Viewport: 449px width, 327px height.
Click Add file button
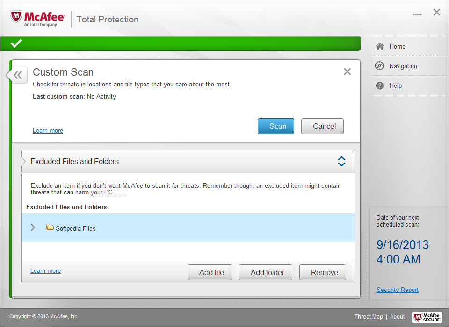point(210,272)
